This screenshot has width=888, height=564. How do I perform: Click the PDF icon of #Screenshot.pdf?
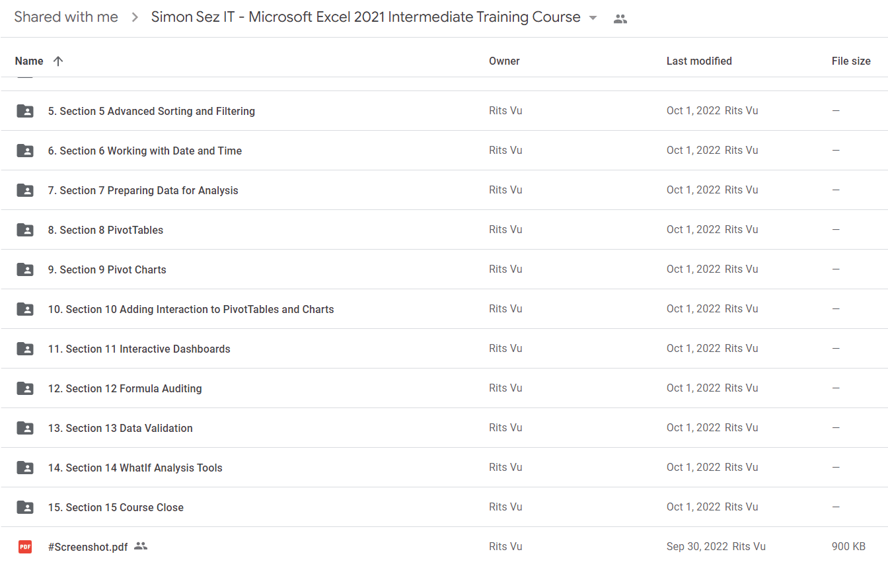[x=25, y=547]
